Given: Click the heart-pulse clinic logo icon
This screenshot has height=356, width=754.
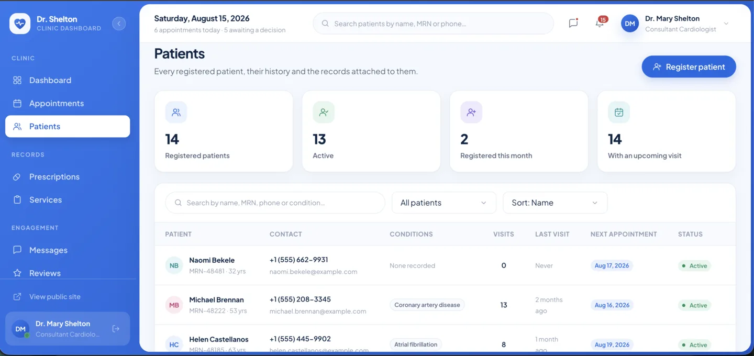Looking at the screenshot, I should [20, 24].
